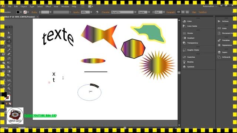The width and height of the screenshot is (237, 133).
Task: Swap fill and stroke colors arrow
Action: [9, 92]
